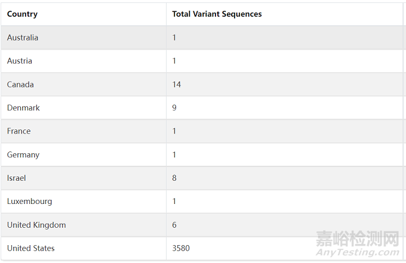The width and height of the screenshot is (406, 263).
Task: Select the France country cell
Action: click(19, 131)
